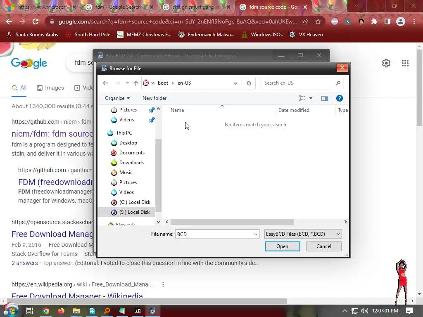Open Task View on taskbar
This screenshot has width=423, height=317.
click(x=29, y=311)
